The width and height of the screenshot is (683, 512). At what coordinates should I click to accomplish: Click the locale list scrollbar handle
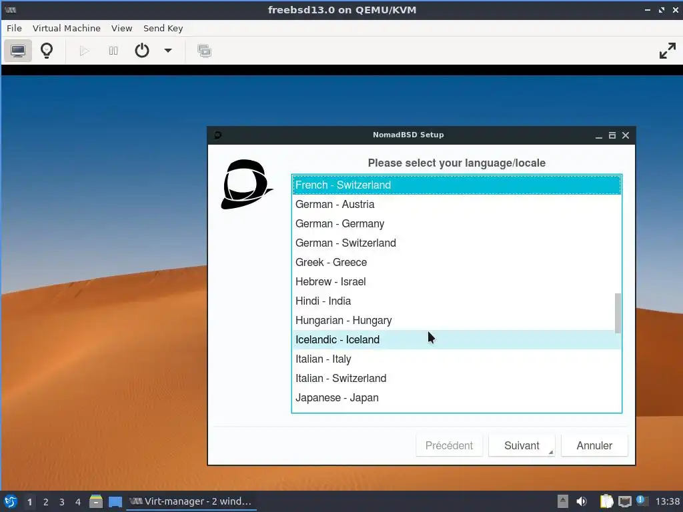[618, 313]
